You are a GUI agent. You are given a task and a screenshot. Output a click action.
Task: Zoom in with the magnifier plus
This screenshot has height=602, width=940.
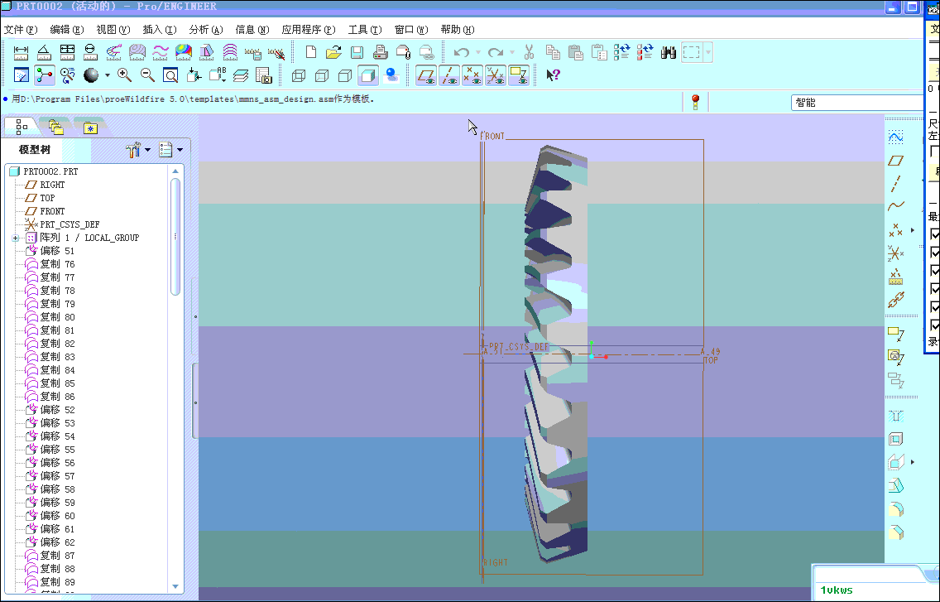[125, 75]
